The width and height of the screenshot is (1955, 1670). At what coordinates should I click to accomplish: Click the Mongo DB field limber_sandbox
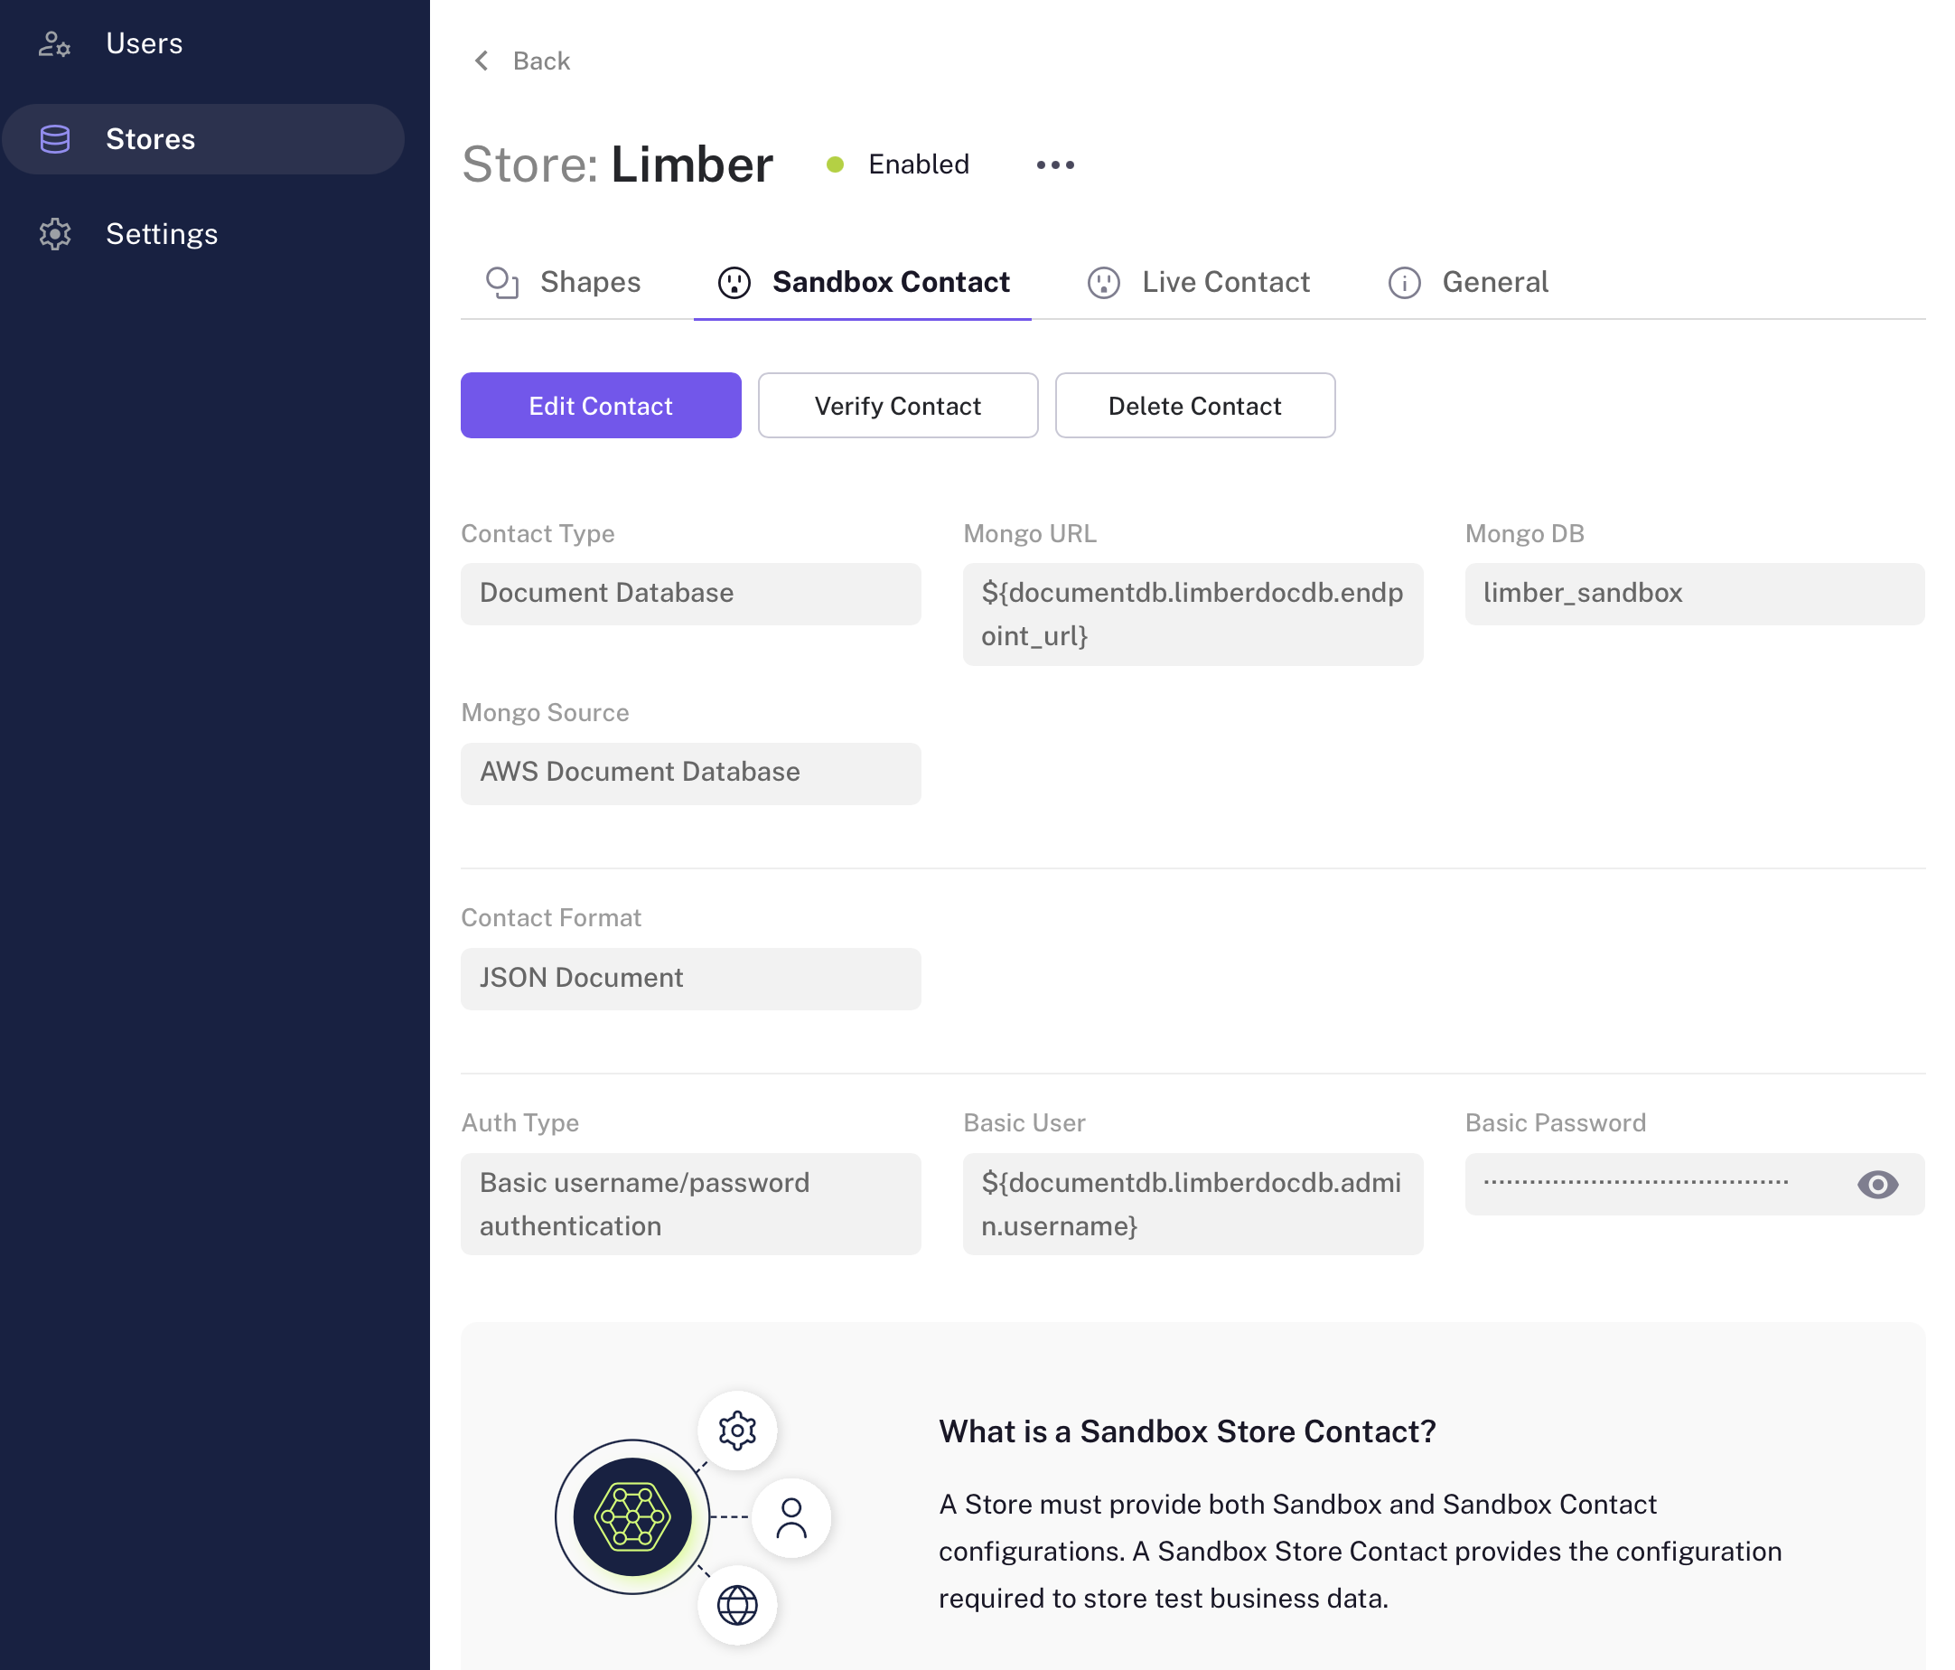click(x=1695, y=594)
